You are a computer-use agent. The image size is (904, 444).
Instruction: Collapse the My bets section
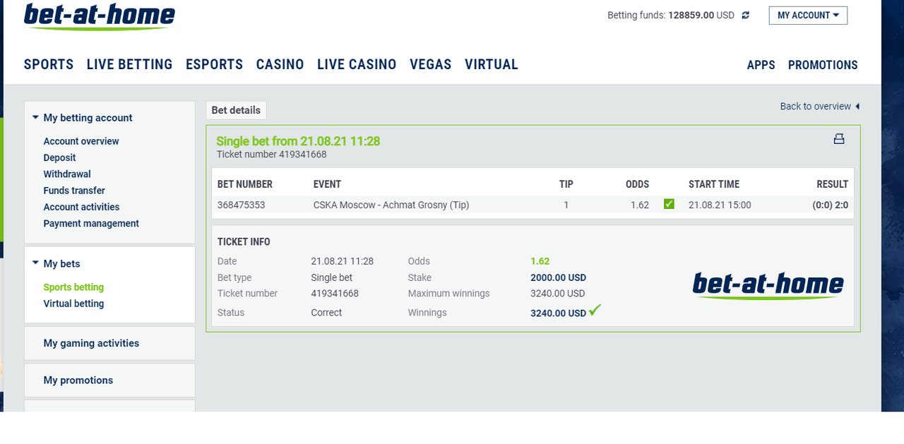point(35,263)
